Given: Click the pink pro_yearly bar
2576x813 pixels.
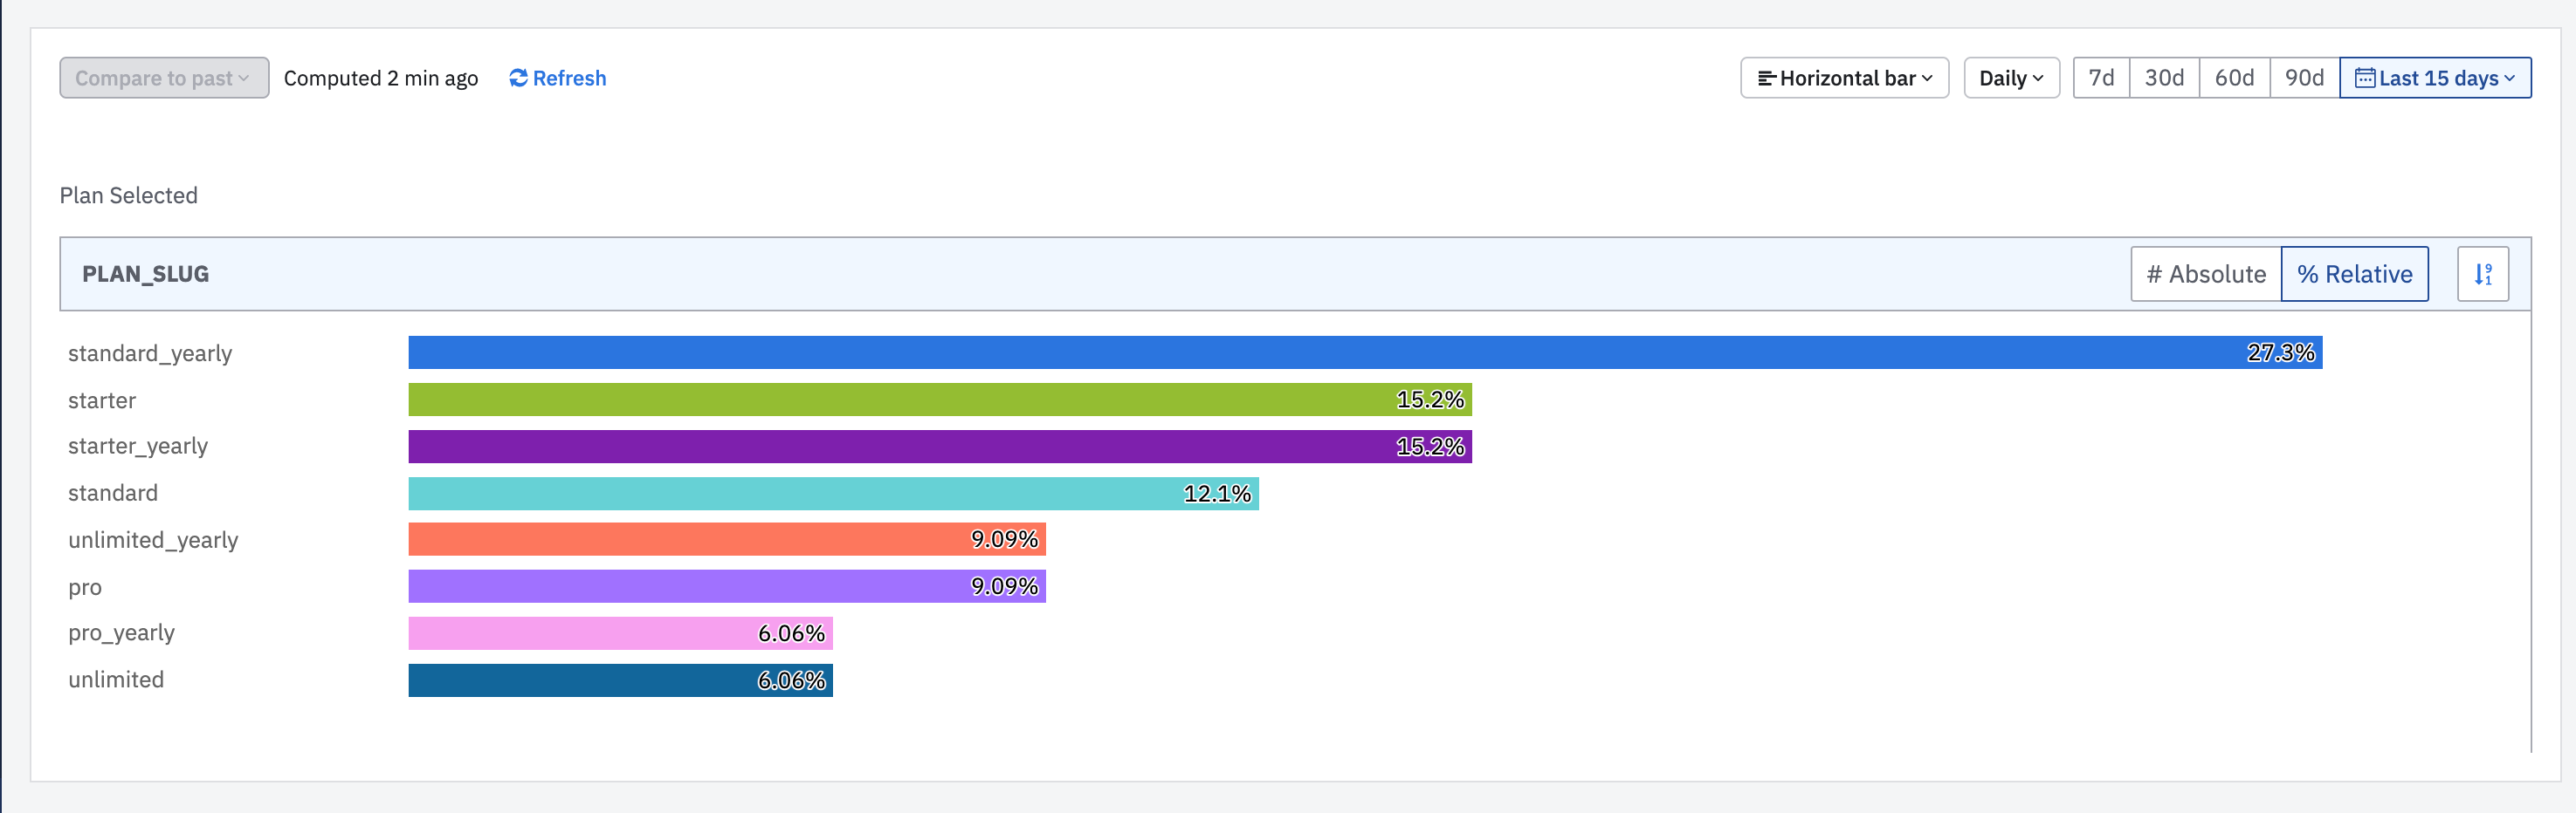Looking at the screenshot, I should pos(600,633).
